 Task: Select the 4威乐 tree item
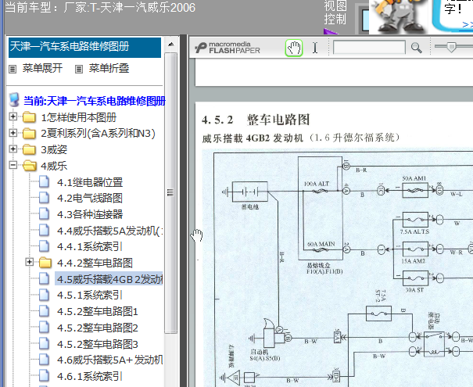click(x=54, y=166)
